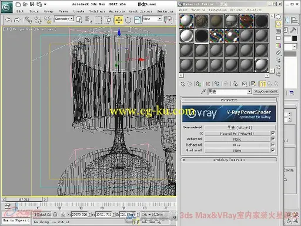Open the 3ds Max application menu logo
The image size is (301, 226).
click(x=6, y=7)
